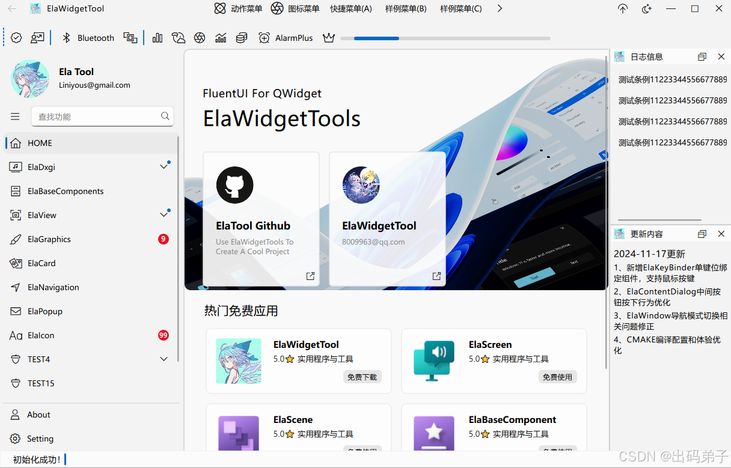This screenshot has height=468, width=731.
Task: Click the 2024-11-17更新 heading
Action: pyautogui.click(x=649, y=254)
